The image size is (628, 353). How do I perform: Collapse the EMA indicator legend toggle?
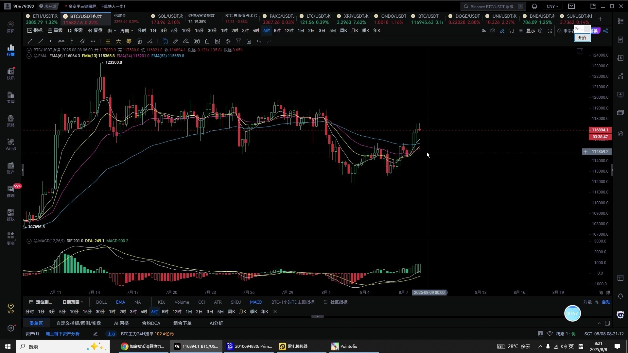[x=29, y=56]
